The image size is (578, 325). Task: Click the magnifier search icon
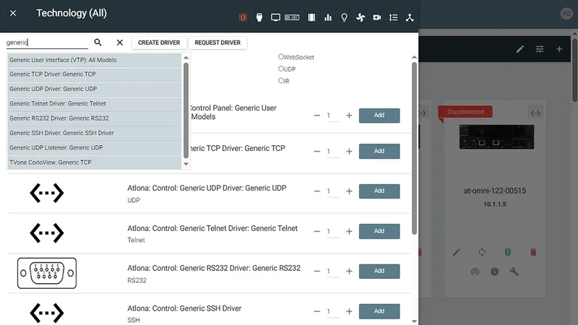tap(98, 43)
